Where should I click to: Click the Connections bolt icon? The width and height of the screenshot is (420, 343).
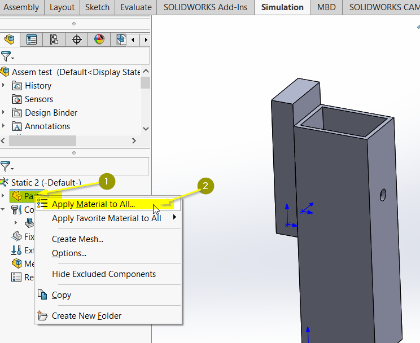click(16, 209)
